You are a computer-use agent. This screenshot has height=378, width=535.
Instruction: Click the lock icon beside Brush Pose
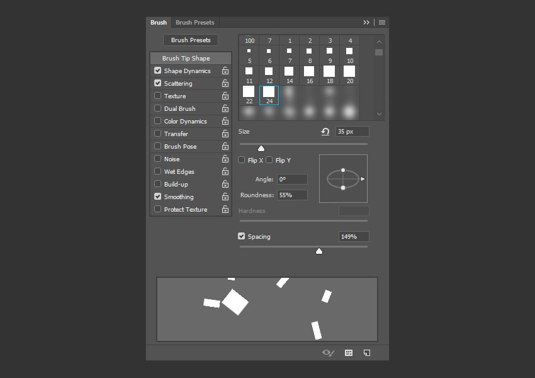pos(225,147)
